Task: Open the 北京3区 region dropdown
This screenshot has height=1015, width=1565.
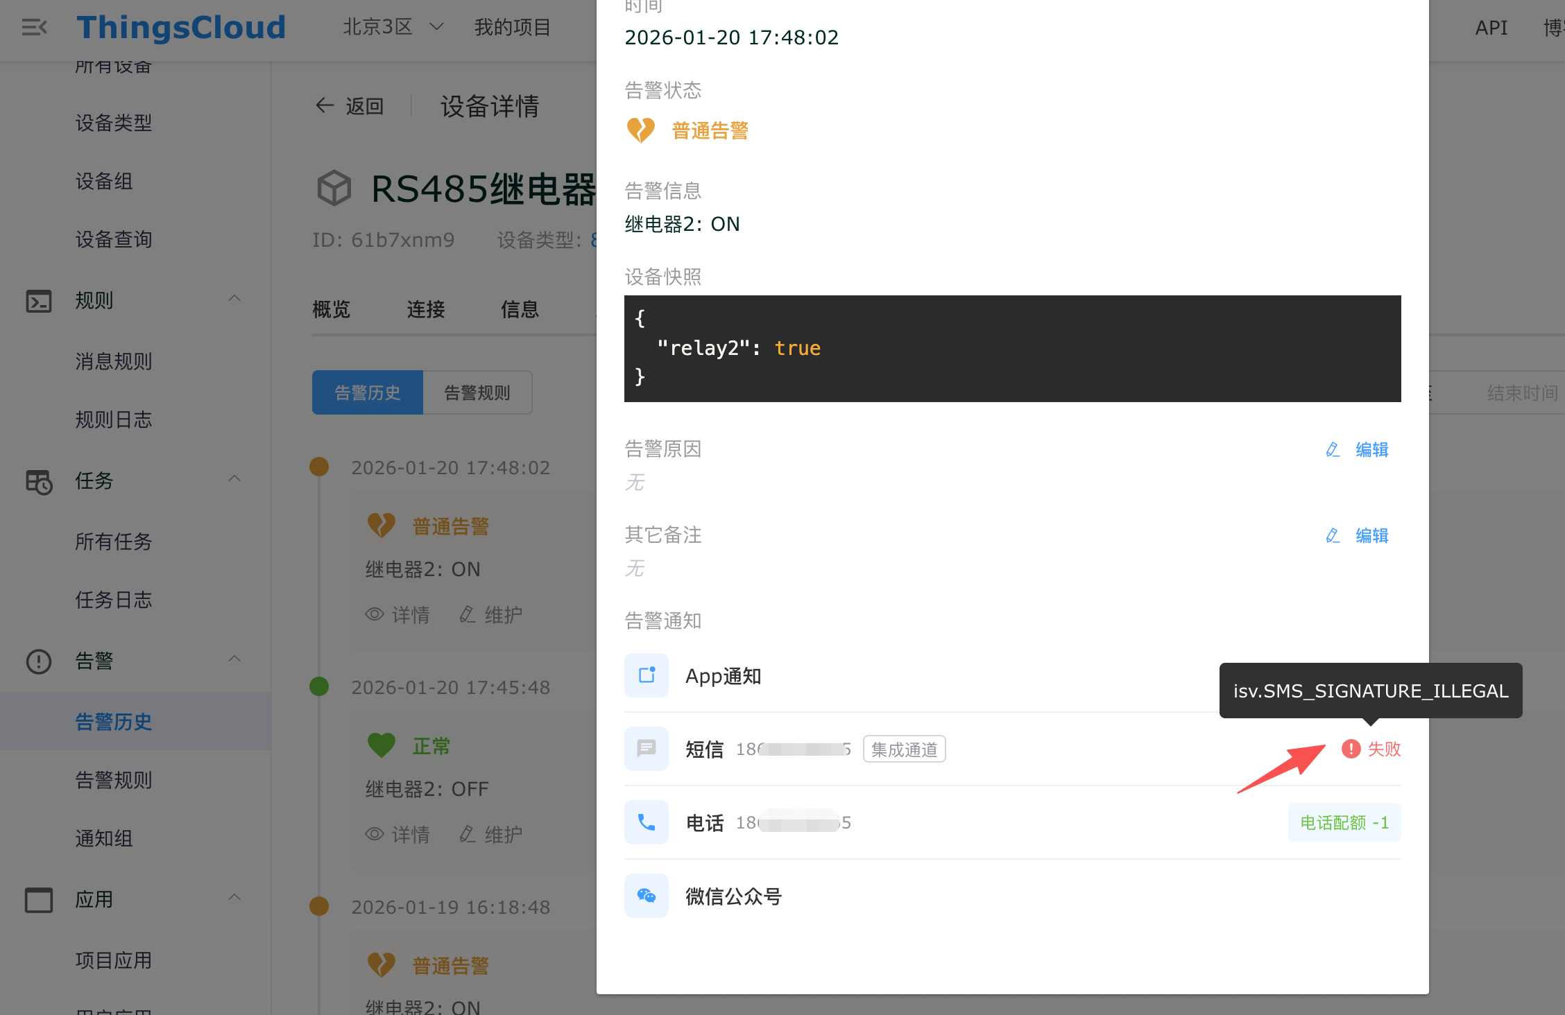Action: (x=393, y=27)
